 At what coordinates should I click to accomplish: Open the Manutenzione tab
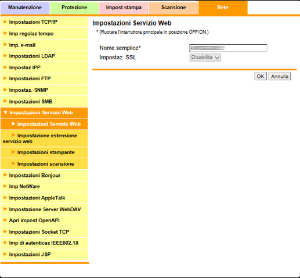[25, 8]
